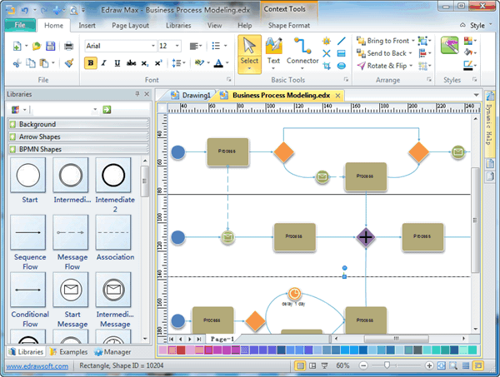Switch to the Drawing1 document tab

192,96
